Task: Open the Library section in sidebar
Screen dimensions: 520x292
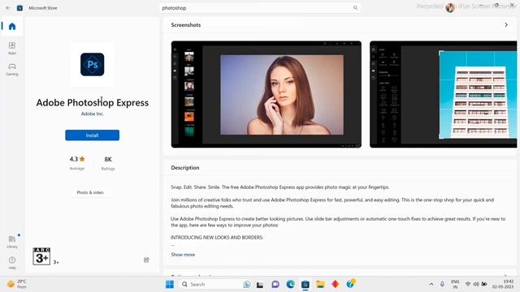Action: pyautogui.click(x=12, y=242)
